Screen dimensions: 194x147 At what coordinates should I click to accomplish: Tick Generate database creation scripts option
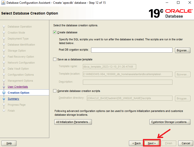(x=55, y=91)
